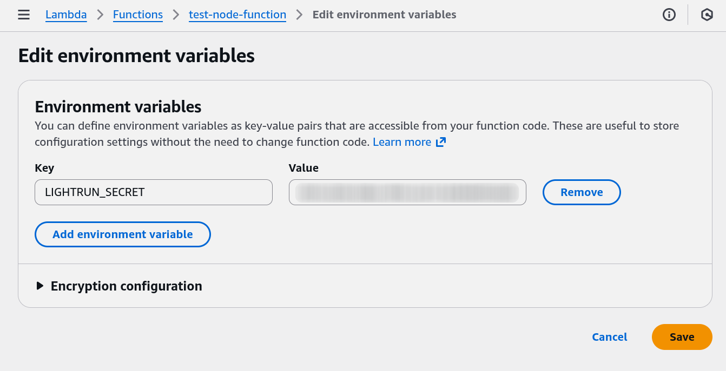Click the Environment variables panel heading

point(118,106)
